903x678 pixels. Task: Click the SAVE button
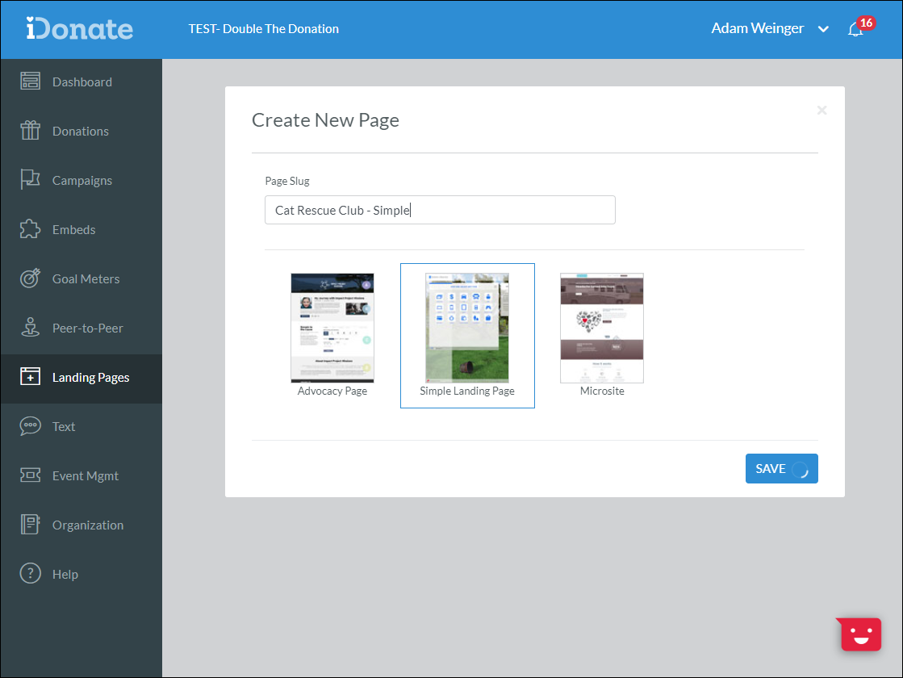click(x=781, y=468)
